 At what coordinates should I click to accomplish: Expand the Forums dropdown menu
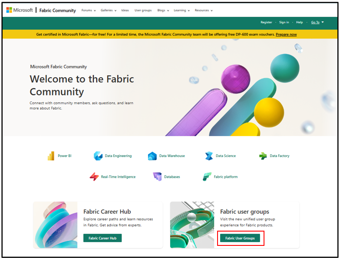(x=89, y=10)
